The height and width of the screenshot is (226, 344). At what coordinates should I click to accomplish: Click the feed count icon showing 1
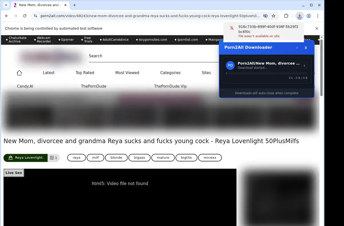tap(54, 158)
